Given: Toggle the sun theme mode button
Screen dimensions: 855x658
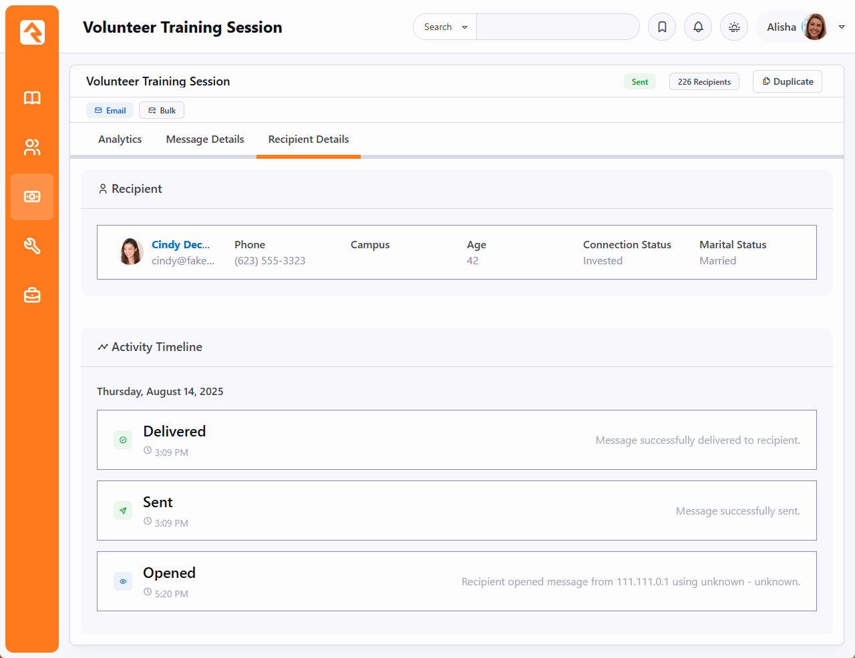Looking at the screenshot, I should click(734, 27).
